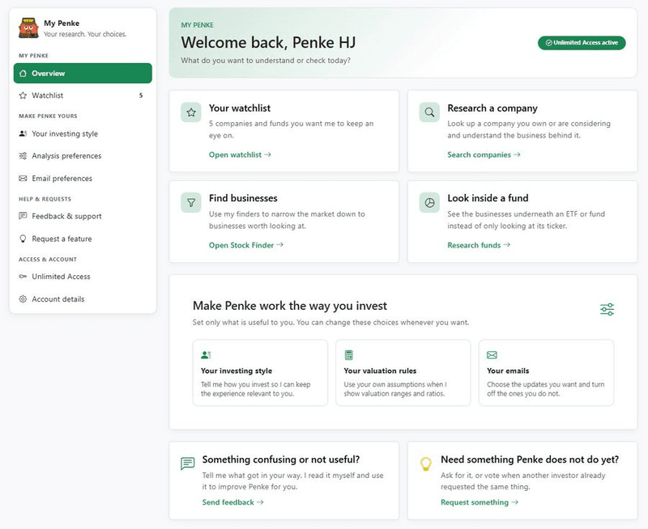Open Feedback & support in sidebar

click(x=83, y=216)
